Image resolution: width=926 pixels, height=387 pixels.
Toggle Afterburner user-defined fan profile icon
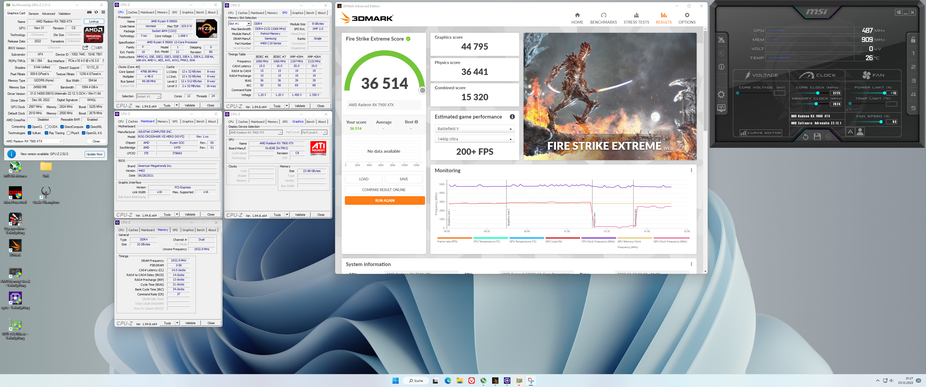[x=860, y=132]
